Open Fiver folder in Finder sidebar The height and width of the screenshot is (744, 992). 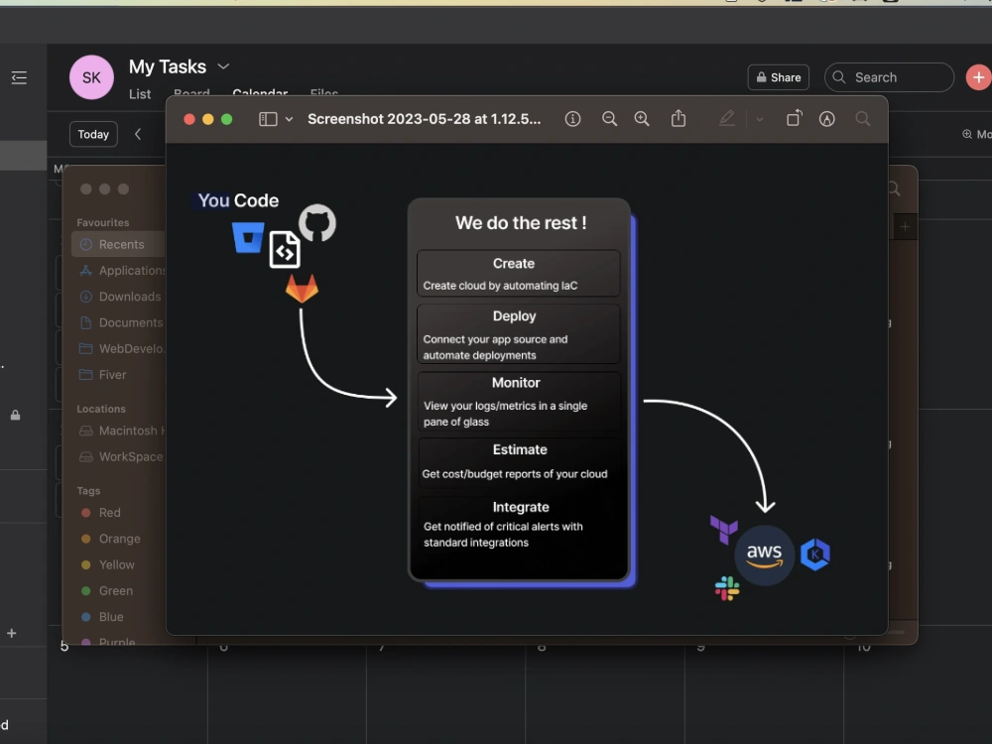pyautogui.click(x=119, y=375)
